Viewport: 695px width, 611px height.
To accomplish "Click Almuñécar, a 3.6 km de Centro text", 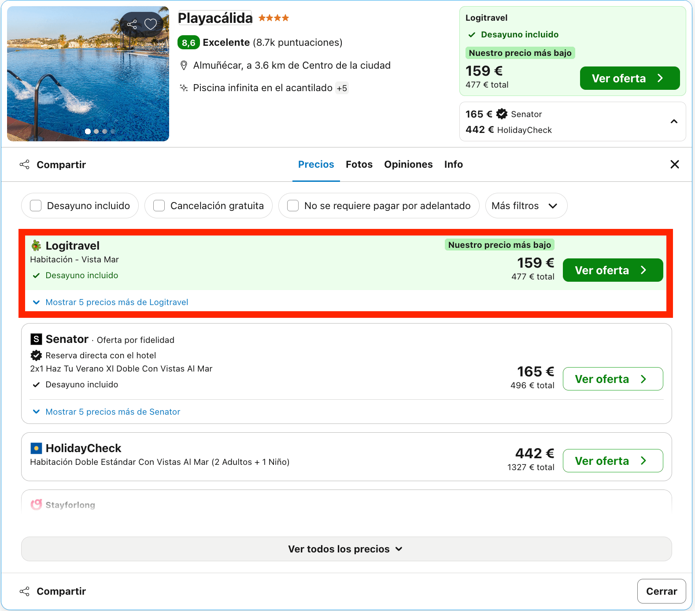I will point(292,65).
